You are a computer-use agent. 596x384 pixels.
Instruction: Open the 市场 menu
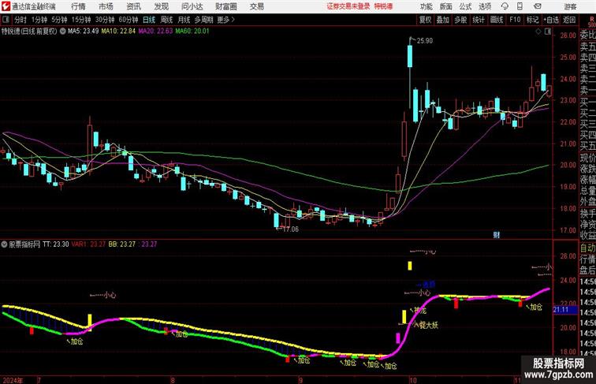tap(106, 6)
